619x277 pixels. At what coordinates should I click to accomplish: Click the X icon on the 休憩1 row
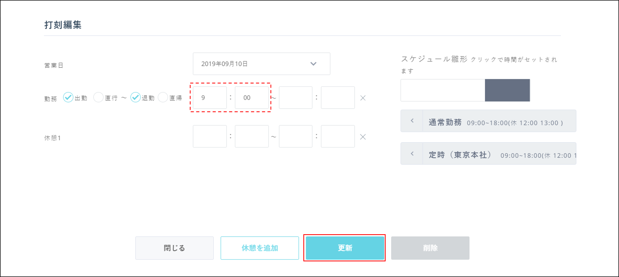tap(363, 137)
